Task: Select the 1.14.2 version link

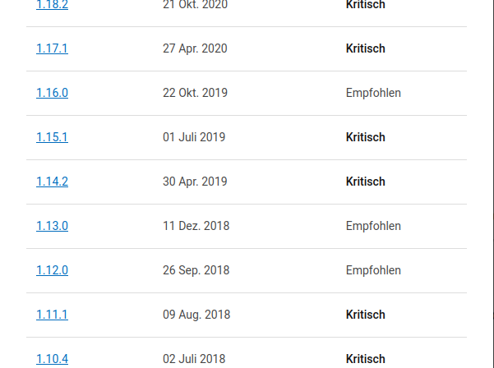Action: click(x=52, y=182)
